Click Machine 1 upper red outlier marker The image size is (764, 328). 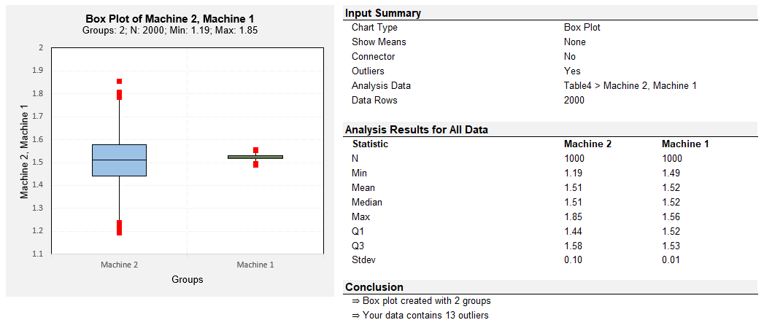[x=256, y=150]
